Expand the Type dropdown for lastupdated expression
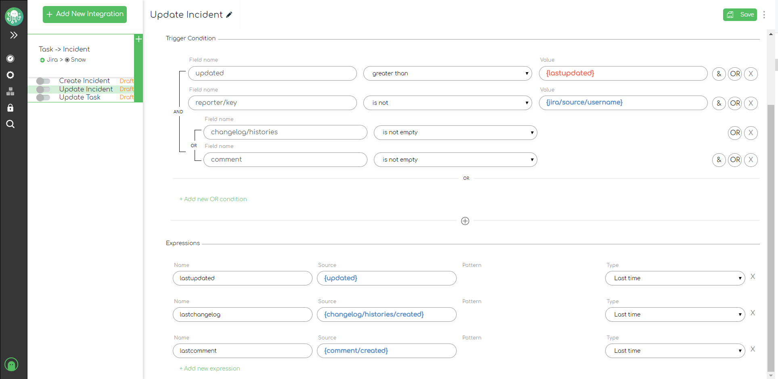 tap(675, 278)
